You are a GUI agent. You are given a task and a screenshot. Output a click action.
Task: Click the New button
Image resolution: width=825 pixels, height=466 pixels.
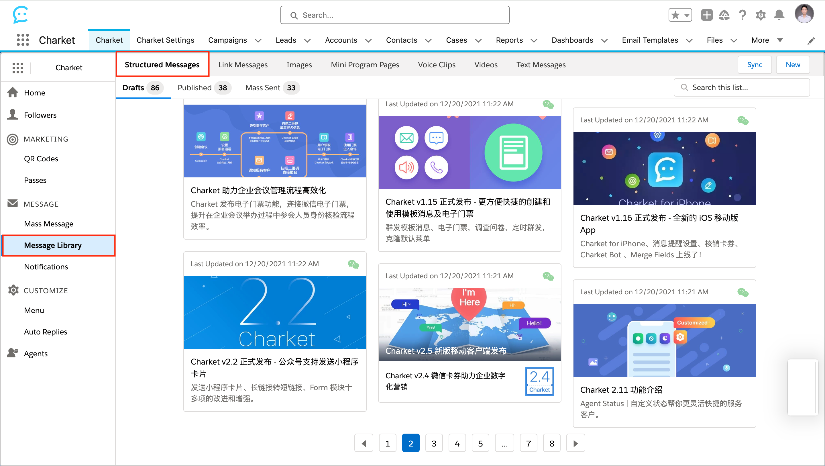[x=793, y=65]
